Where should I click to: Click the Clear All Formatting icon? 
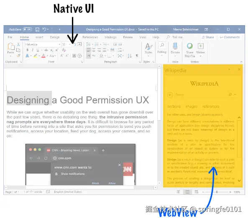click(x=64, y=50)
